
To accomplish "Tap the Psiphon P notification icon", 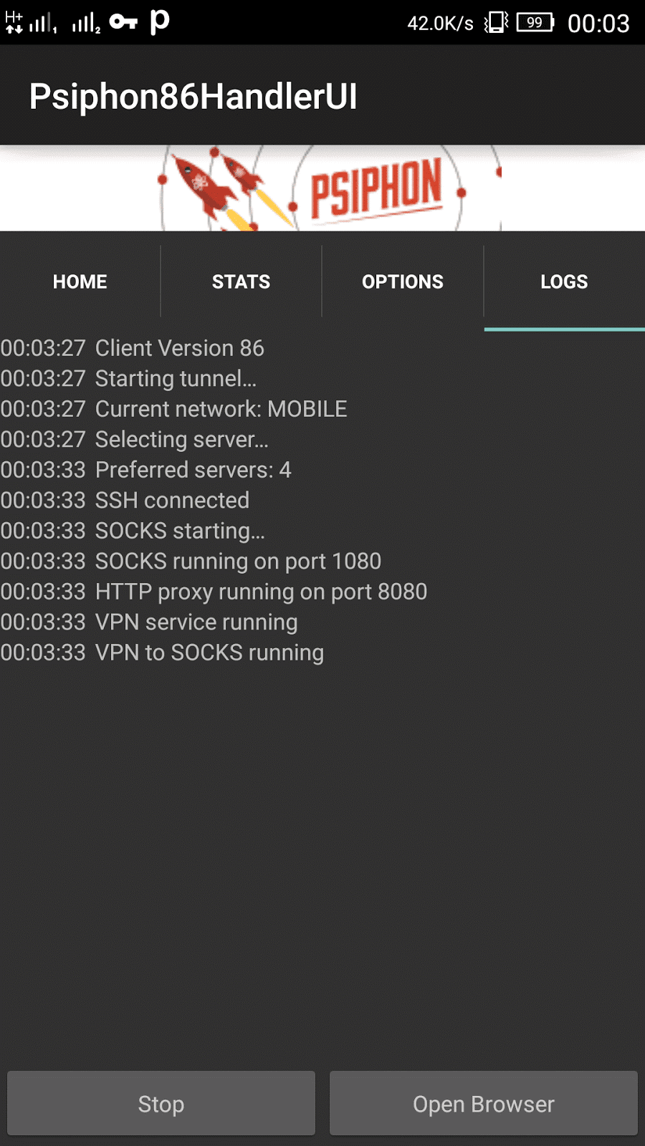I will click(x=160, y=21).
